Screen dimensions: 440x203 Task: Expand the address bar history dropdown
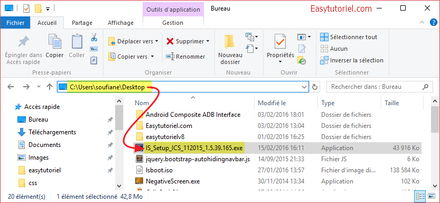(x=304, y=87)
